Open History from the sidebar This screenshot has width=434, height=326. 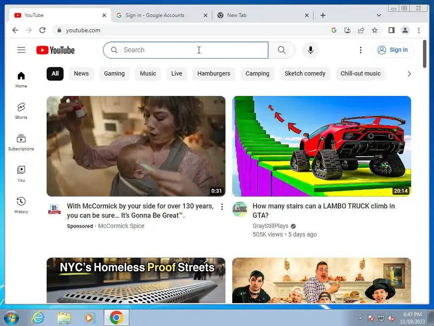21,205
